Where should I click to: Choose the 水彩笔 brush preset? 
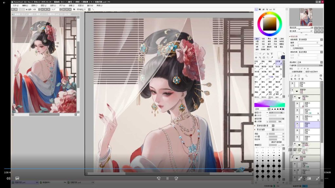(278, 62)
